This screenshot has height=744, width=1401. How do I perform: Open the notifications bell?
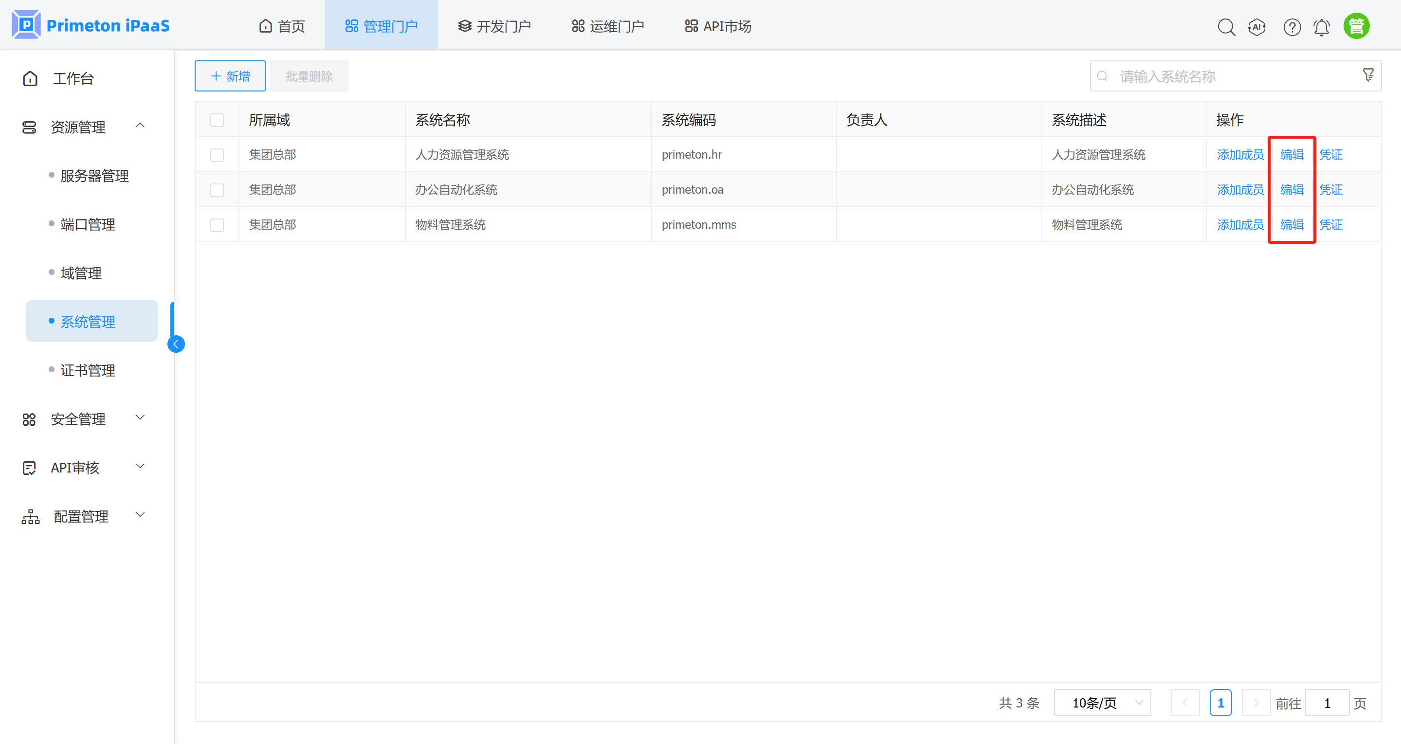tap(1322, 27)
